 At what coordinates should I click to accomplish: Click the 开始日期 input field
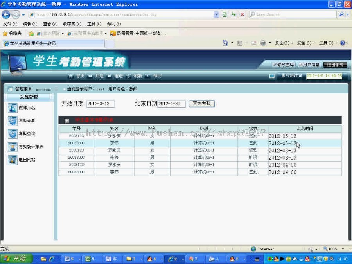click(101, 104)
